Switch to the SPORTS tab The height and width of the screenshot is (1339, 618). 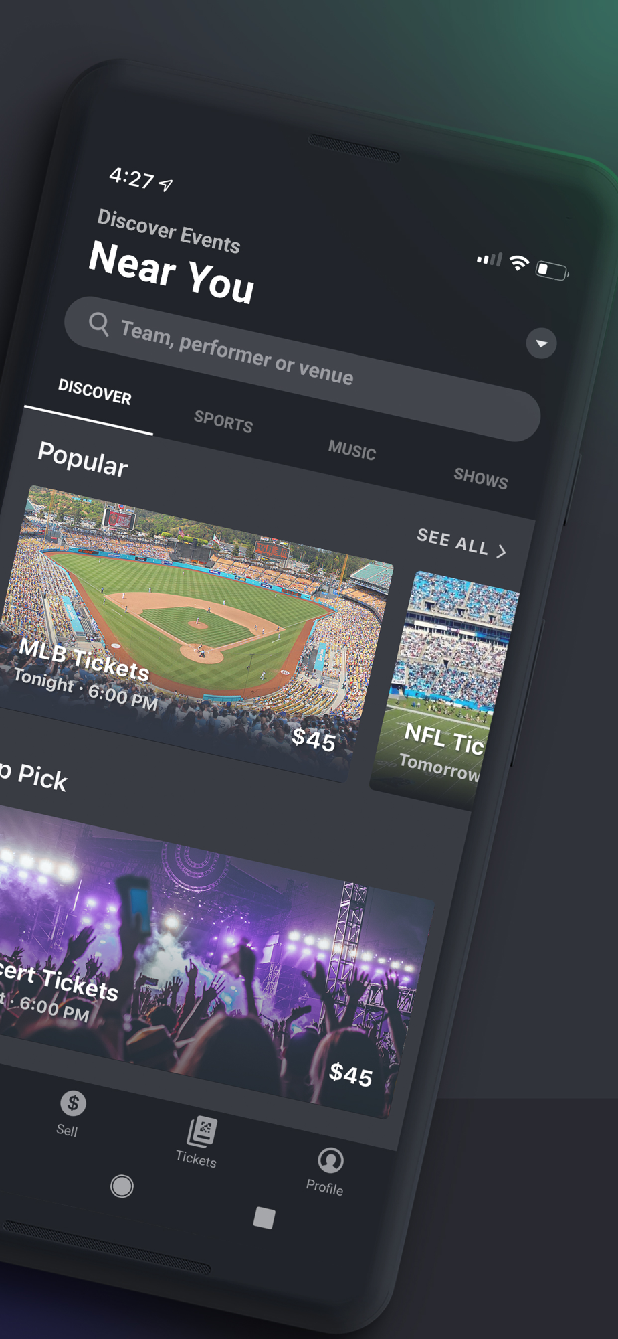tap(223, 422)
